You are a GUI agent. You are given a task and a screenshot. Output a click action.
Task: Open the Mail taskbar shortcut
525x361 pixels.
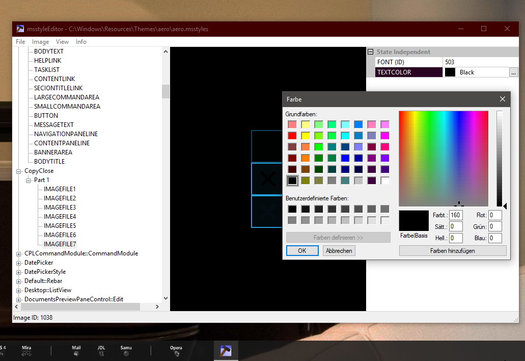pyautogui.click(x=76, y=351)
